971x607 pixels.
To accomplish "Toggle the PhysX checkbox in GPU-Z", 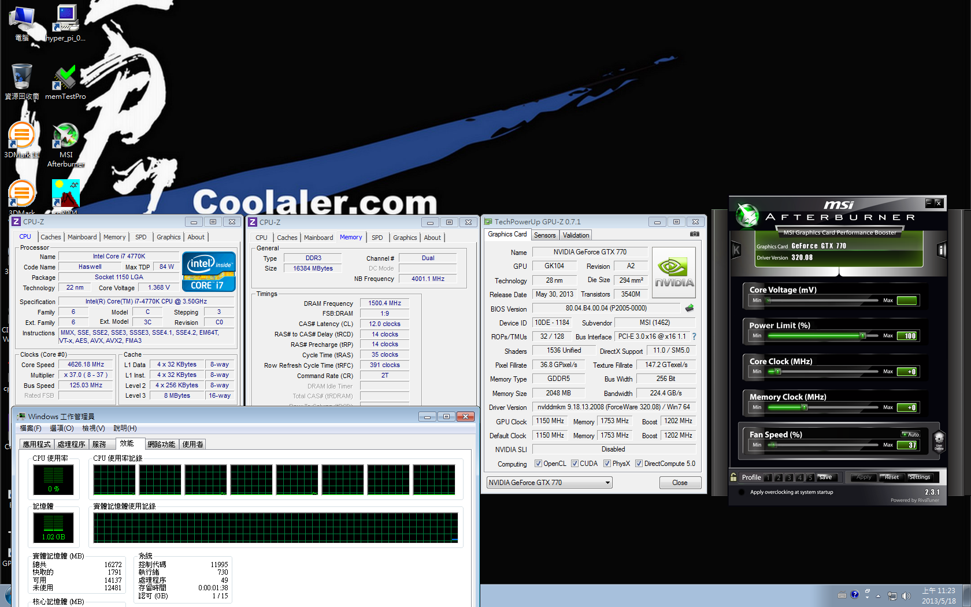I will [607, 464].
